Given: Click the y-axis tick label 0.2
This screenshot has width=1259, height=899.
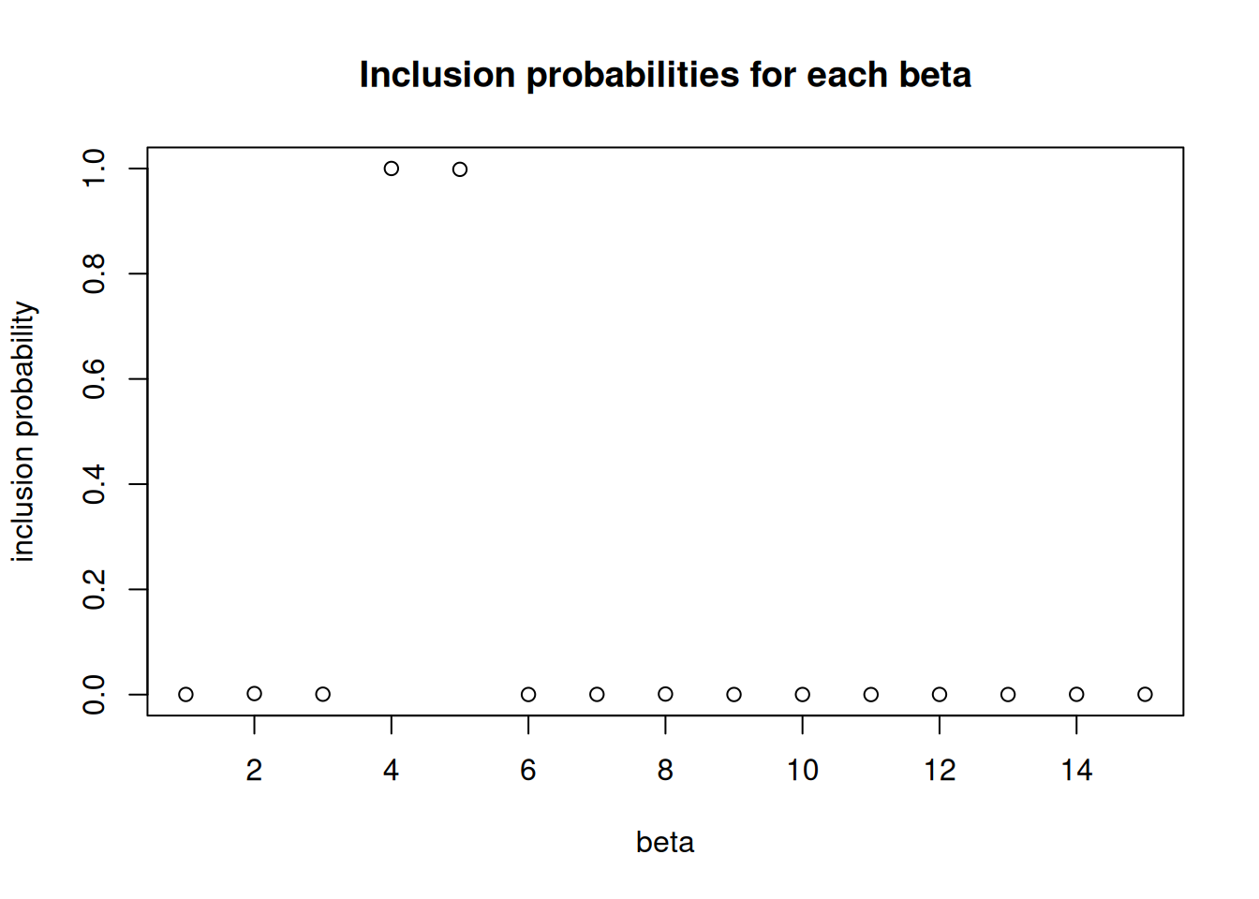Looking at the screenshot, I should (x=94, y=589).
